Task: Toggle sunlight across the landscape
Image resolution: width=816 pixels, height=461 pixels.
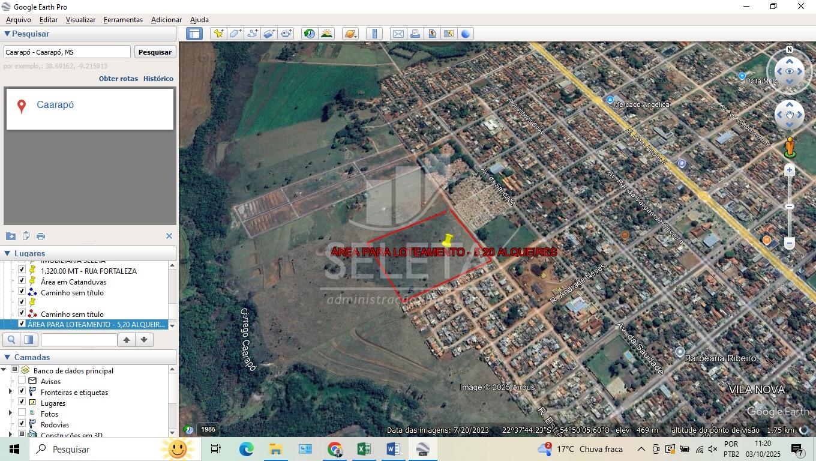Action: point(326,34)
